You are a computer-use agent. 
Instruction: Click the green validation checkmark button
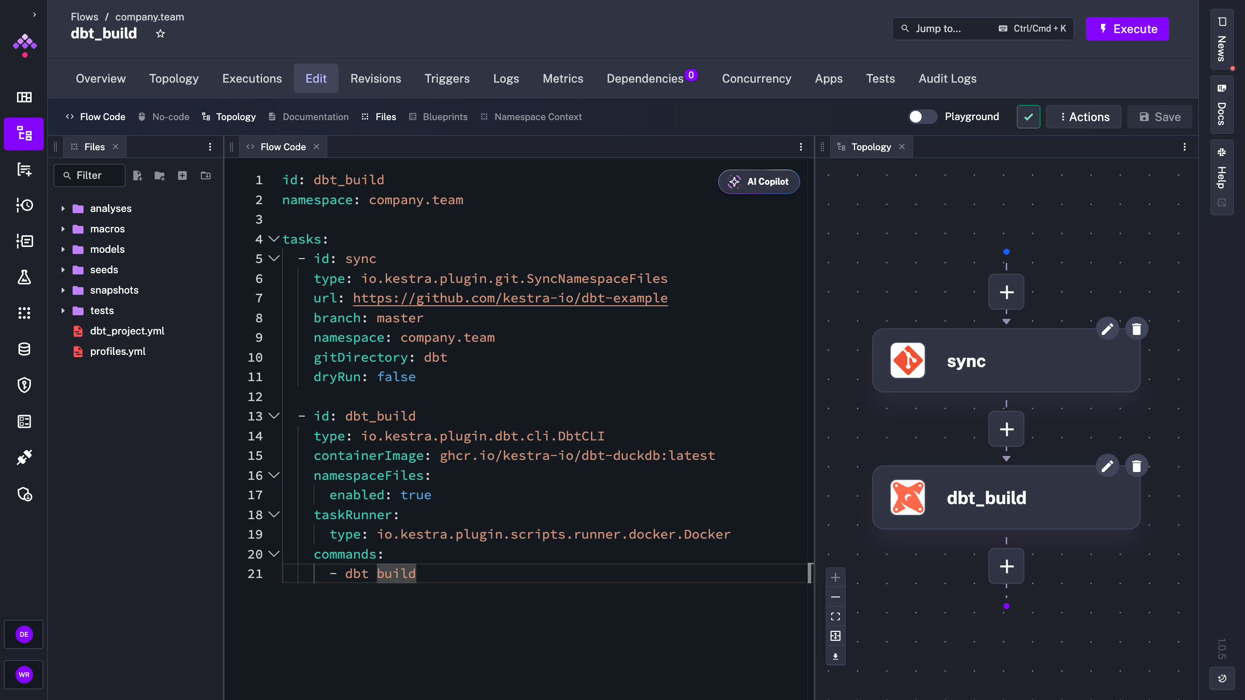point(1028,117)
